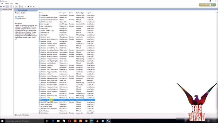Click the Services app taskbar icon

(108, 121)
